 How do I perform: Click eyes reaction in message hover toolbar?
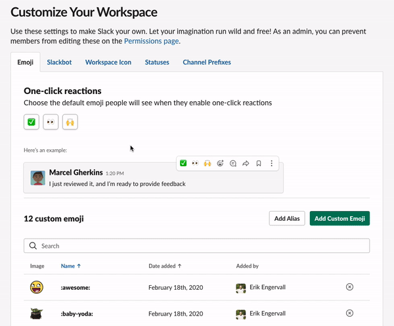tap(195, 163)
